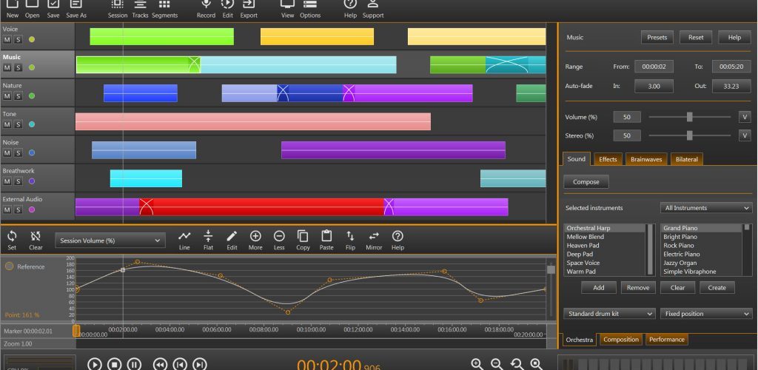Expand the All Instruments dropdown
Viewport: 758px width, 370px height.
[x=706, y=208]
